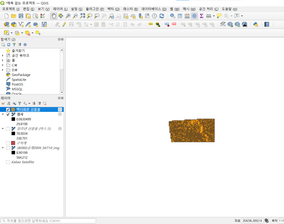Check the (B080)공개DEM_36710_img layer checkbox
Screen dimensions: 284x224
(x=8, y=148)
